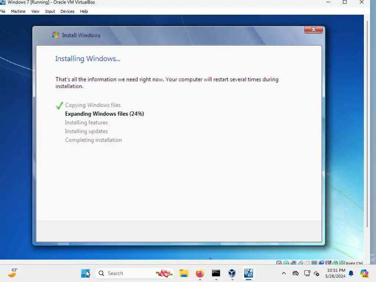Viewport: 376px width, 282px height.
Task: Click the USB status icon in VirtualBox
Action: pyautogui.click(x=300, y=263)
